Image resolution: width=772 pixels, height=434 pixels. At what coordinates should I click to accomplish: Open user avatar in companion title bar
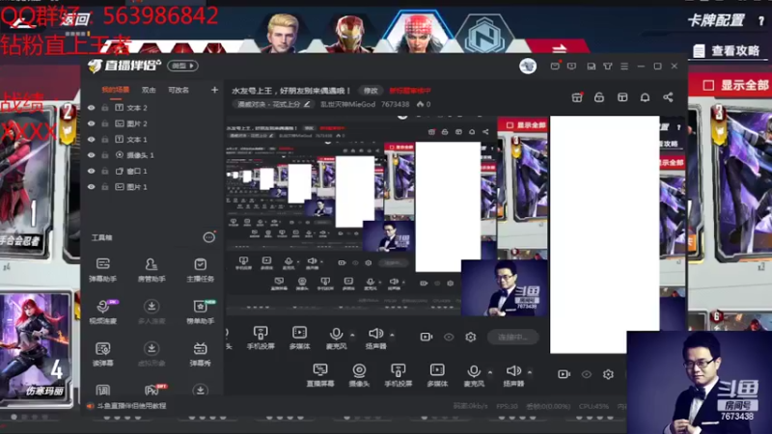(528, 66)
